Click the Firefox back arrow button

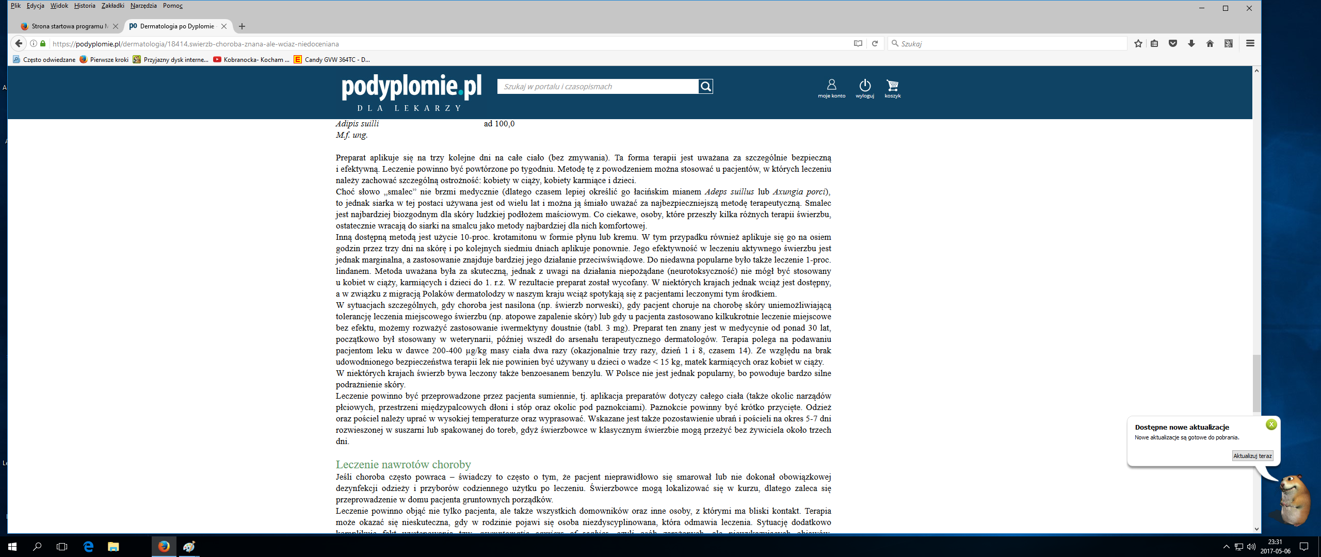(19, 43)
